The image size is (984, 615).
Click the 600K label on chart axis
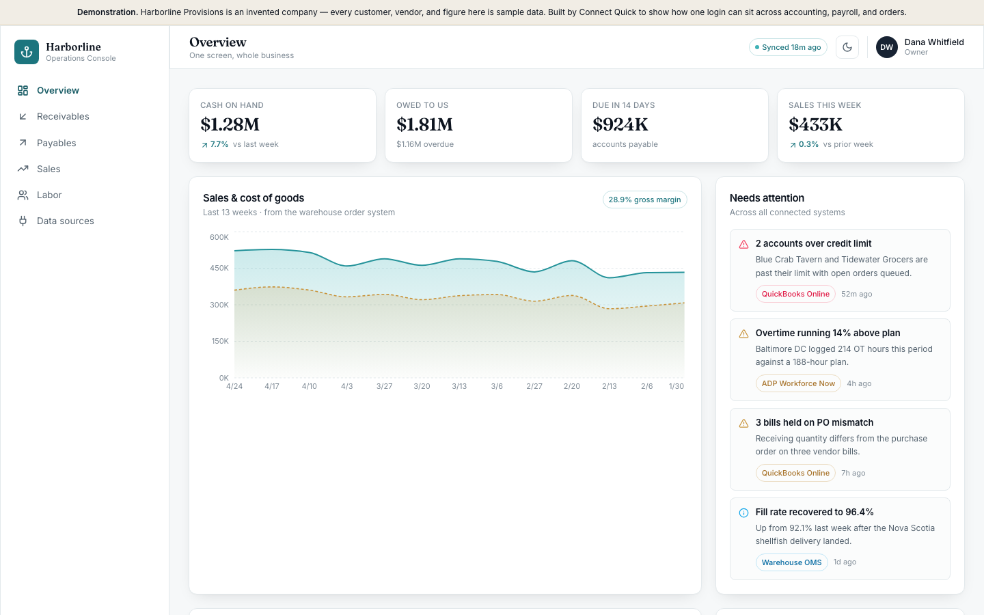(219, 237)
